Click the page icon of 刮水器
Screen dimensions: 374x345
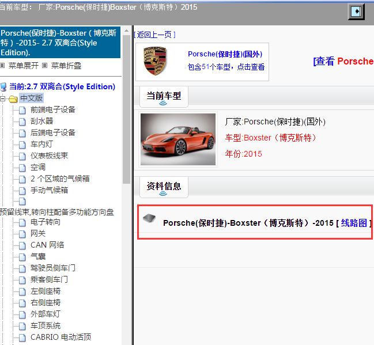[22, 122]
